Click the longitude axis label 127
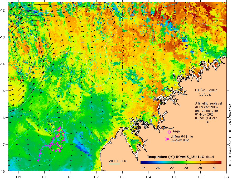This screenshot has height=179, width=232. point(226,177)
